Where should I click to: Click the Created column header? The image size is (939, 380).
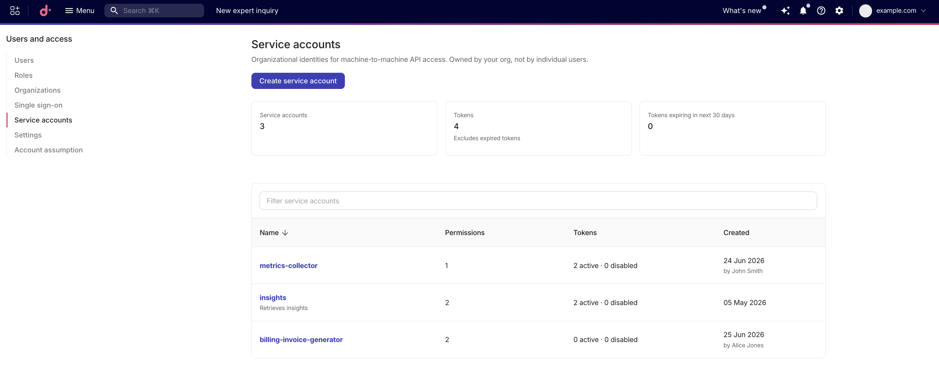(x=736, y=233)
